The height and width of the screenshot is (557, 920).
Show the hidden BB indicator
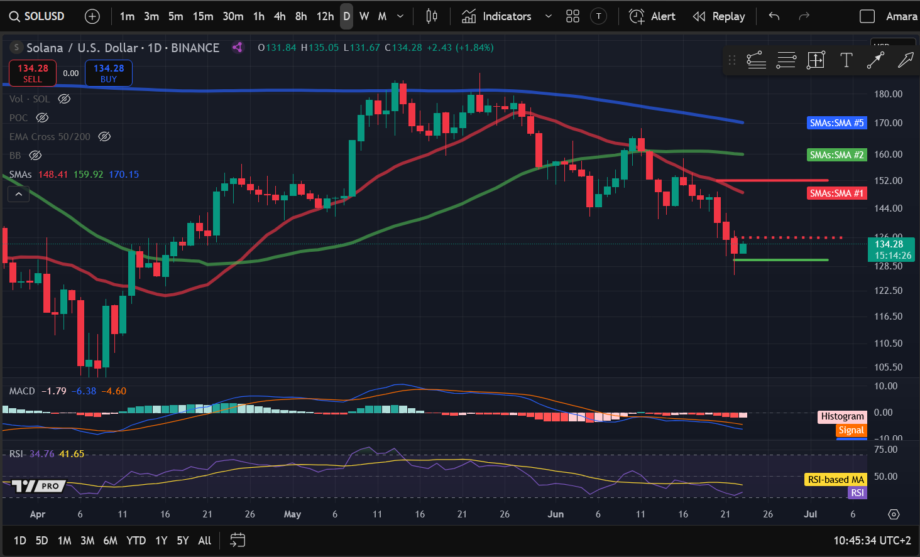tap(35, 155)
